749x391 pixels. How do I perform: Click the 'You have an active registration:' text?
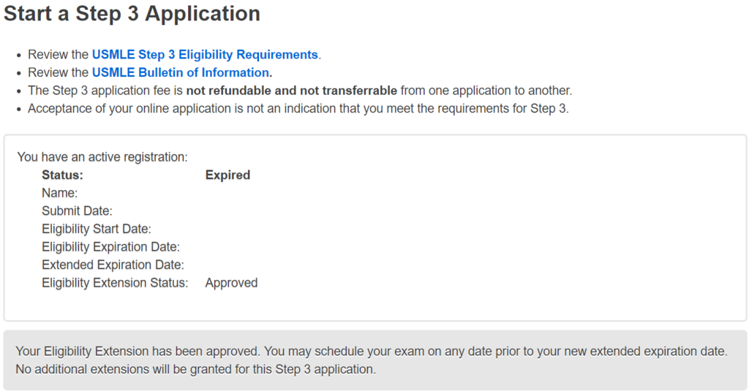tap(102, 157)
